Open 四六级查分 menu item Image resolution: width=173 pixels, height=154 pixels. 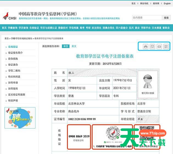tap(122, 28)
